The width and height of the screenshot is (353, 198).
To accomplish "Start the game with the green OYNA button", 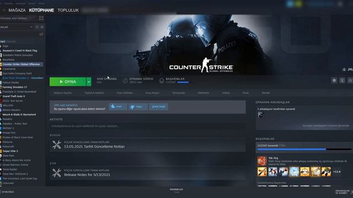I will (67, 82).
